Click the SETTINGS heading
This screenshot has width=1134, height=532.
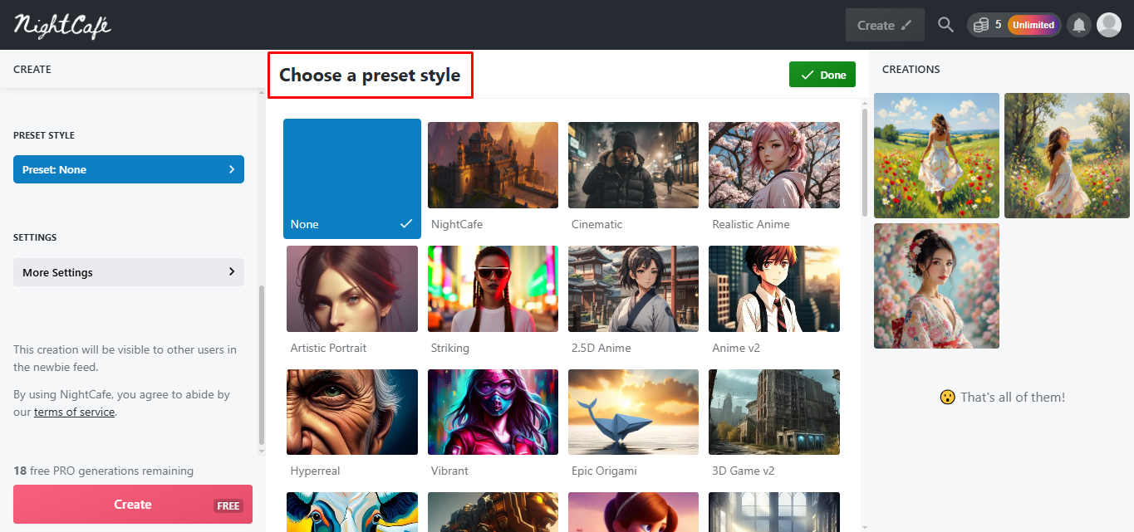pyautogui.click(x=35, y=237)
